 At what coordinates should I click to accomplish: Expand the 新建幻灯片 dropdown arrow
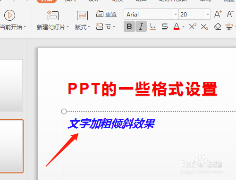pyautogui.click(x=67, y=27)
